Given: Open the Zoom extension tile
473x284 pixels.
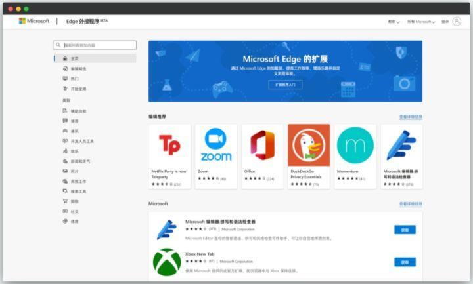Looking at the screenshot, I should (x=216, y=157).
